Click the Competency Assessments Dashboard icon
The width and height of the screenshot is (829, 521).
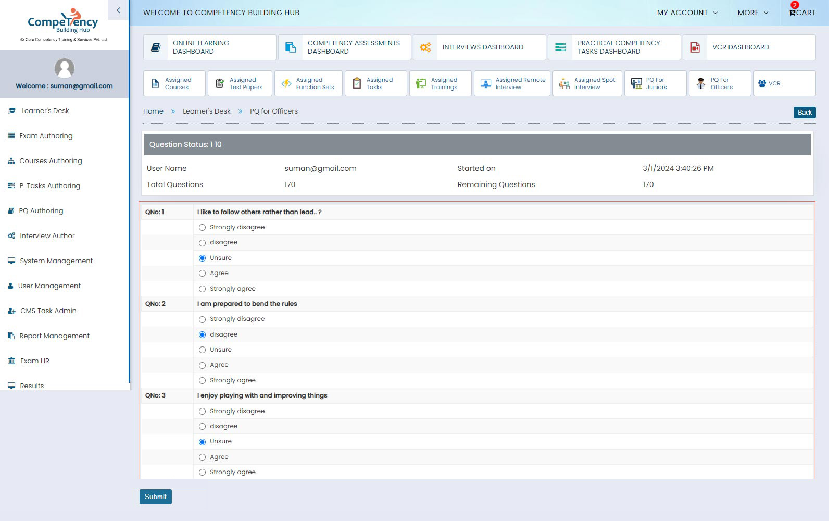[x=291, y=47]
